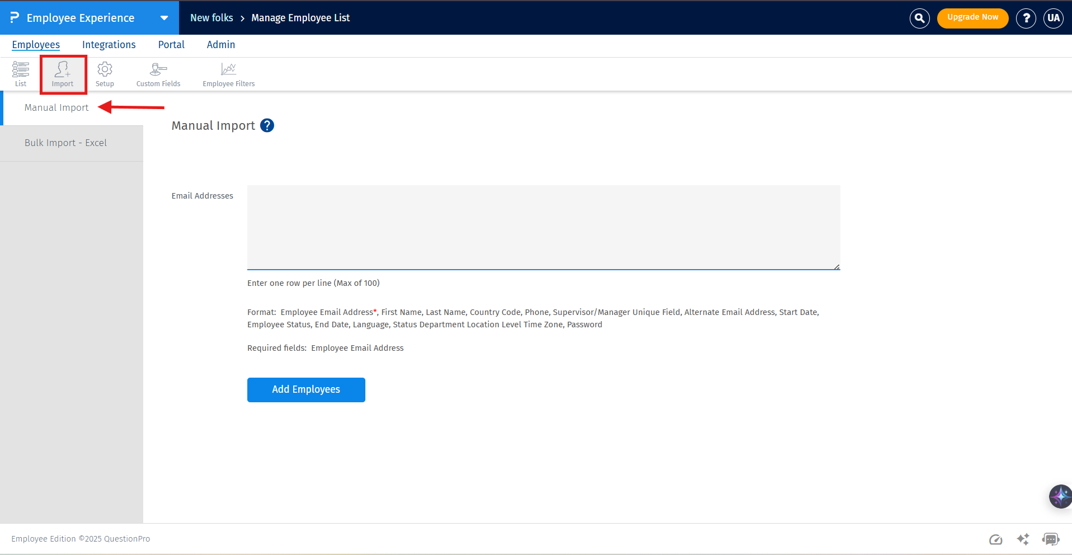This screenshot has height=555, width=1072.
Task: Open help via the question mark icon
Action: (x=1026, y=17)
